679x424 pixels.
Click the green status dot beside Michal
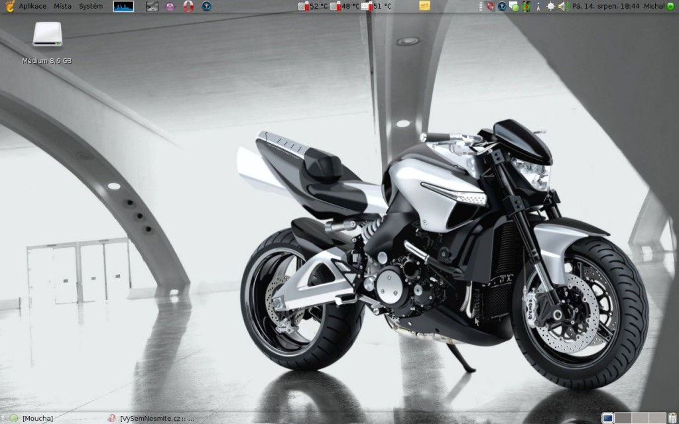point(670,6)
